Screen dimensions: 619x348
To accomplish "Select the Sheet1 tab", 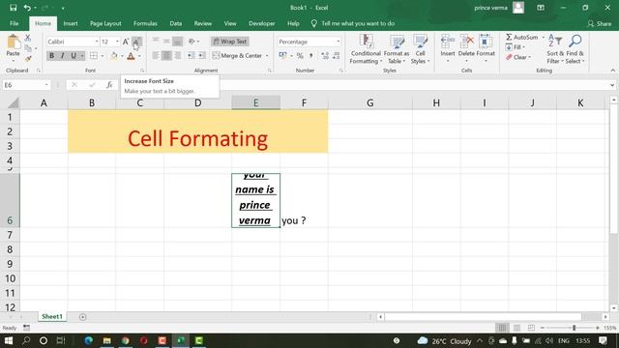I will point(52,316).
